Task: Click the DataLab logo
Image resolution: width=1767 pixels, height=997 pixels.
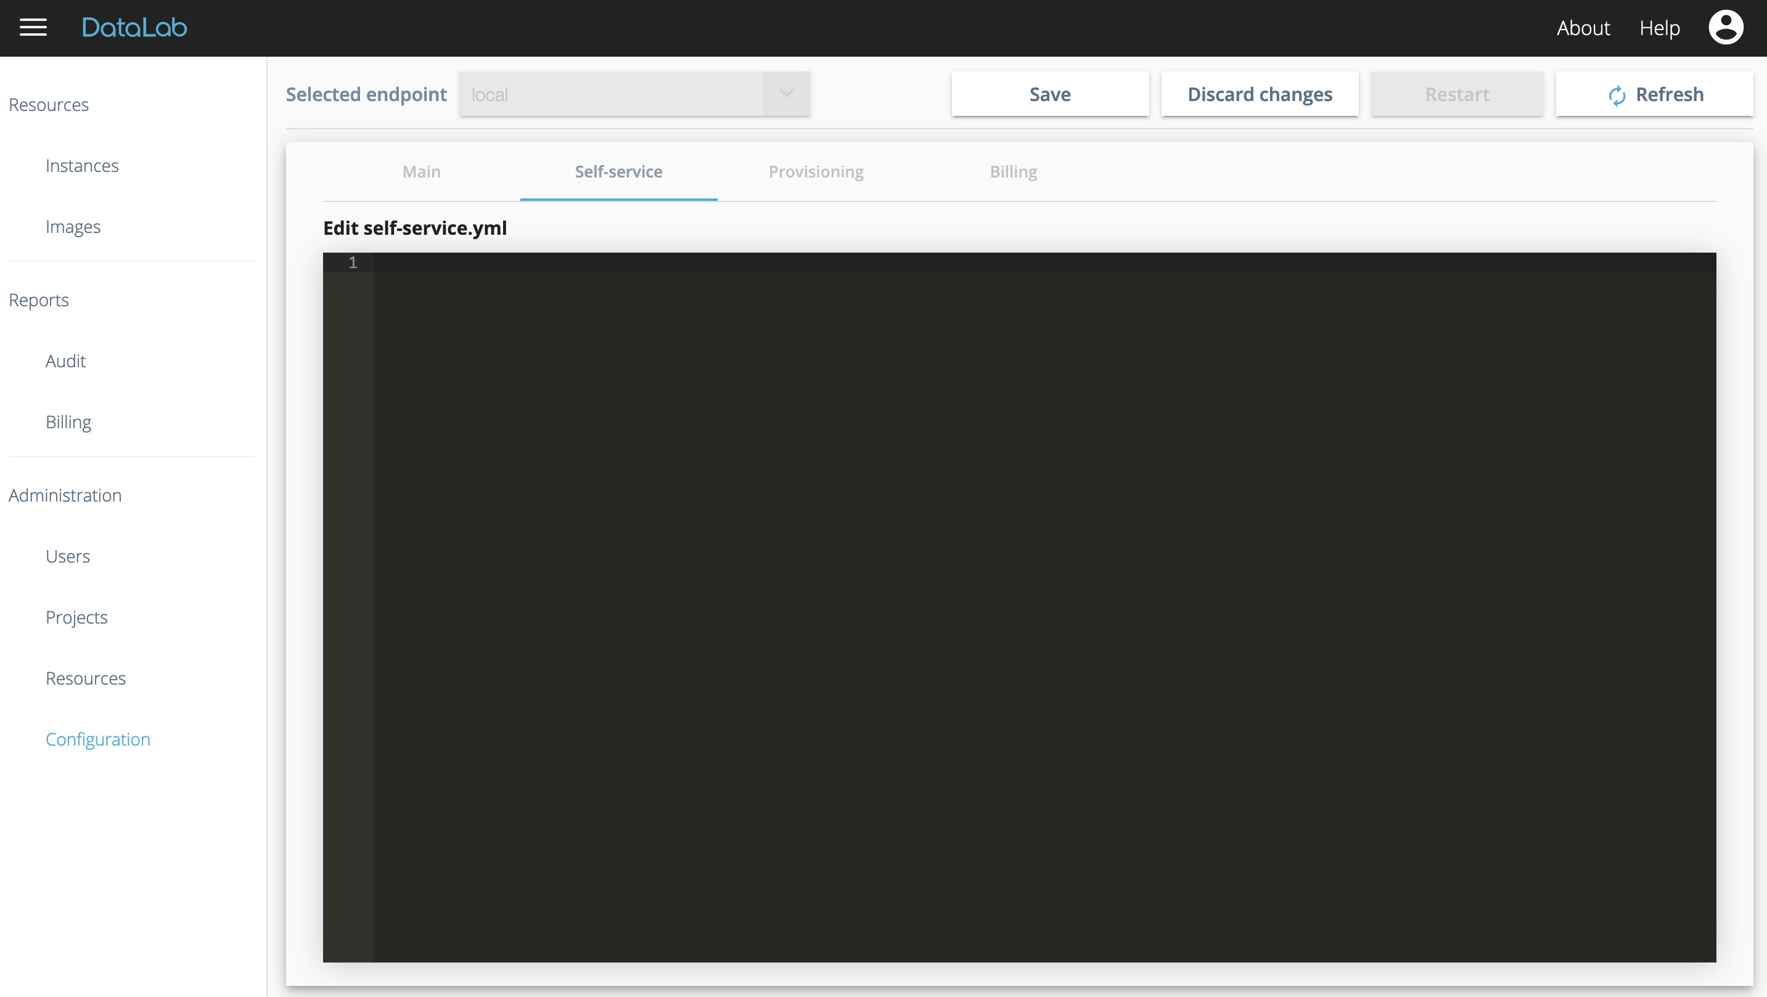Action: click(134, 28)
